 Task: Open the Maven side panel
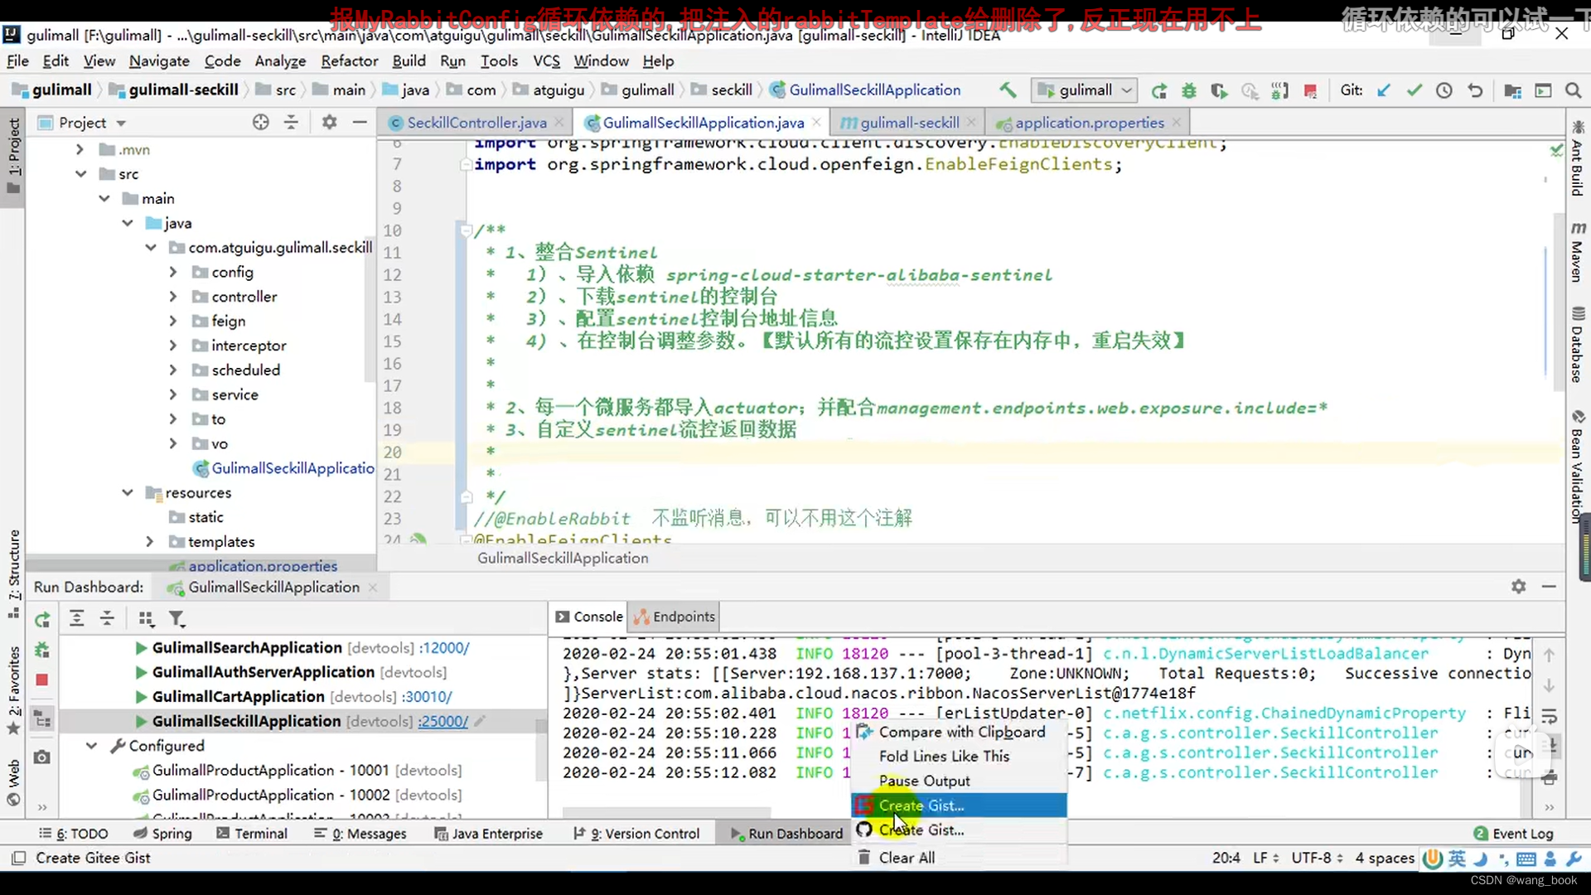pos(1577,252)
